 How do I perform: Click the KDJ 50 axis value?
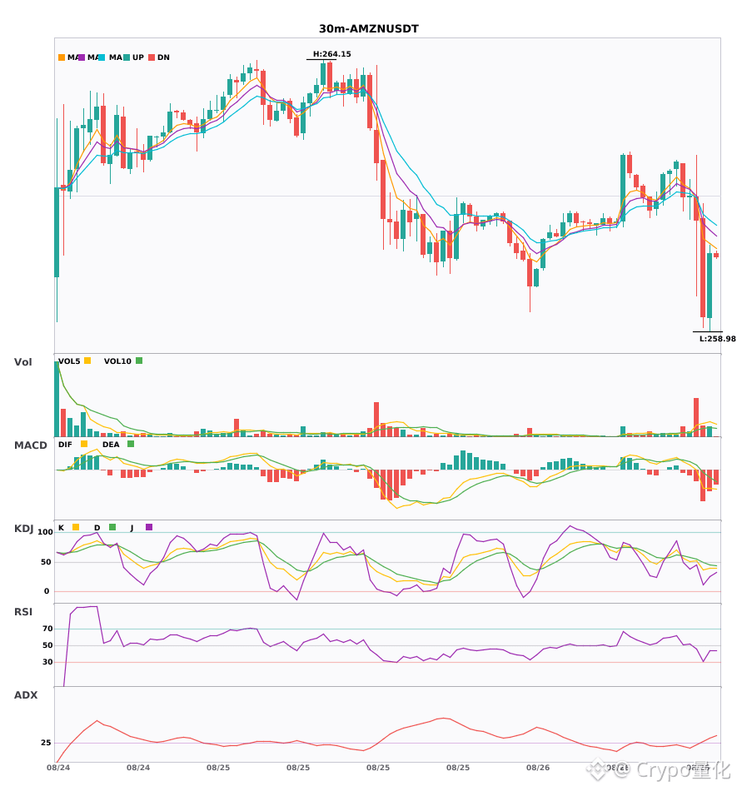(x=46, y=562)
